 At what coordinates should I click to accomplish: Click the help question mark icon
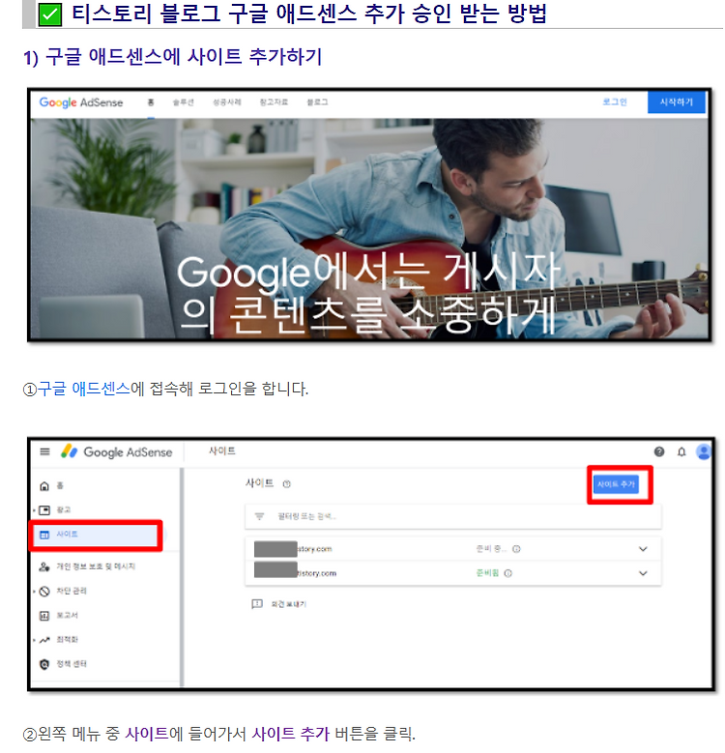pyautogui.click(x=658, y=451)
